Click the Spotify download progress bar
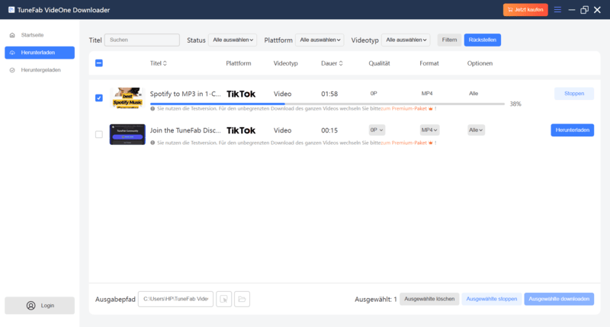 327,104
